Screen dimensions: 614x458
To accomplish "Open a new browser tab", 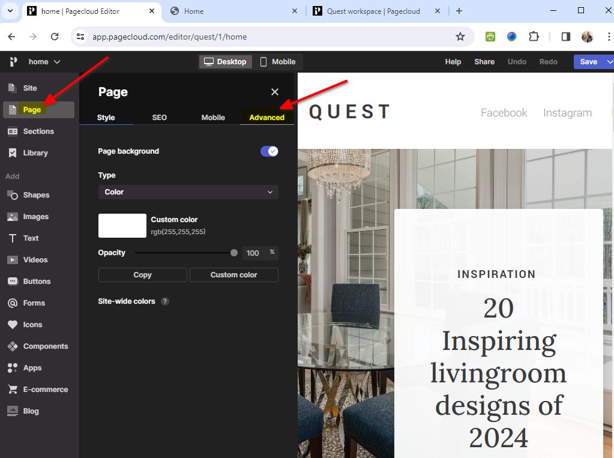I will pyautogui.click(x=459, y=11).
